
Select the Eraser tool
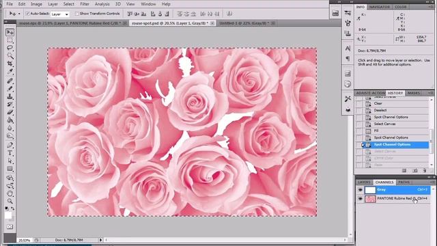pyautogui.click(x=10, y=112)
